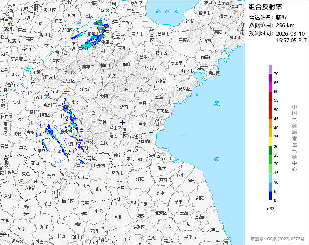Pick the light lavender swatch above 70
The image size is (309, 245).
pos(270,69)
